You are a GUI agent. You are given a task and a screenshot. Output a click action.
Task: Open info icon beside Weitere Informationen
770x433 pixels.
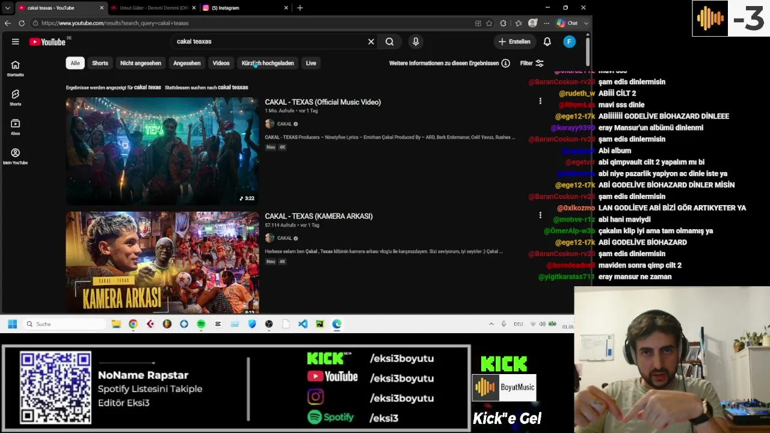[506, 63]
